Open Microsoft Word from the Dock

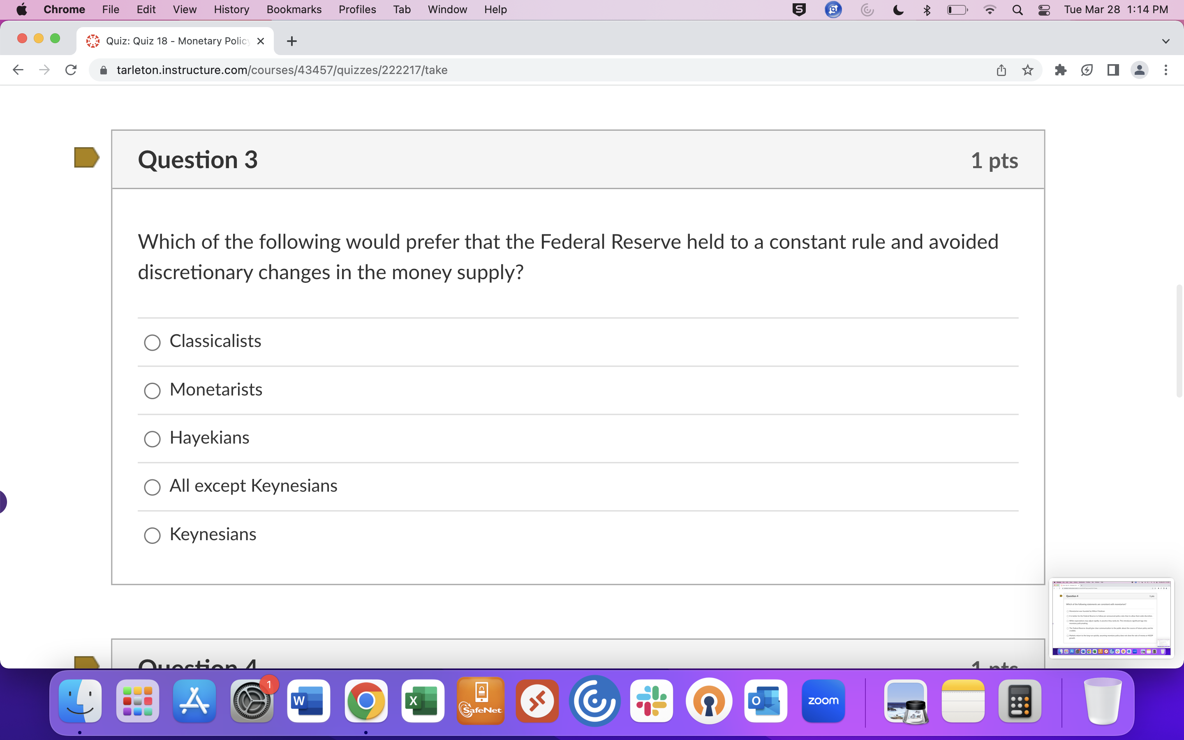point(308,701)
